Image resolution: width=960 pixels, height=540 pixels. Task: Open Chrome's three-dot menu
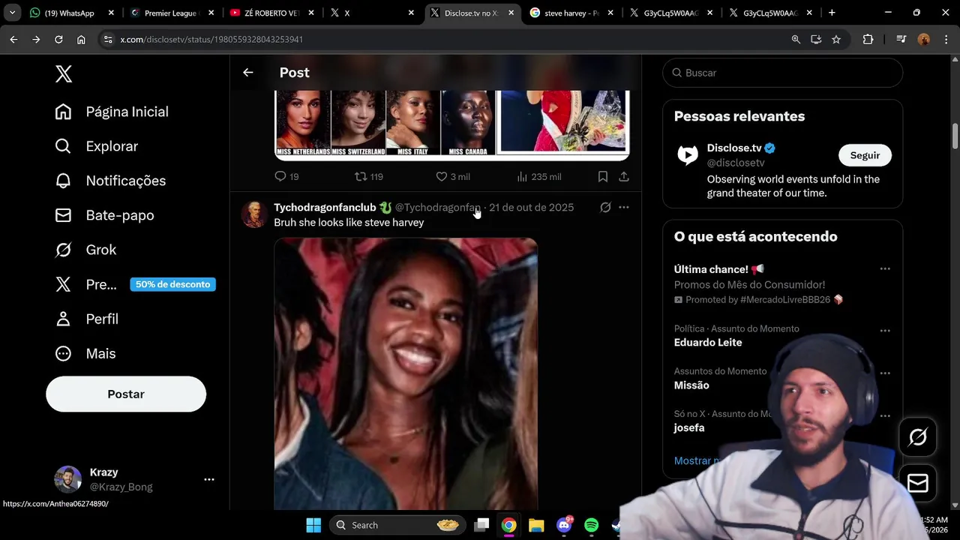(946, 39)
